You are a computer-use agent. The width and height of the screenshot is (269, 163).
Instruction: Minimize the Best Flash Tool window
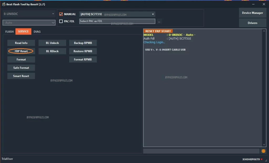(254, 4)
